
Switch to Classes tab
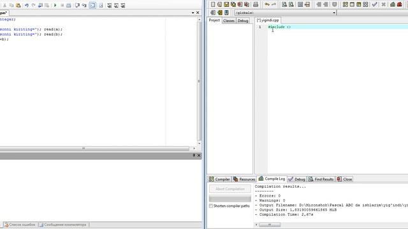point(229,20)
